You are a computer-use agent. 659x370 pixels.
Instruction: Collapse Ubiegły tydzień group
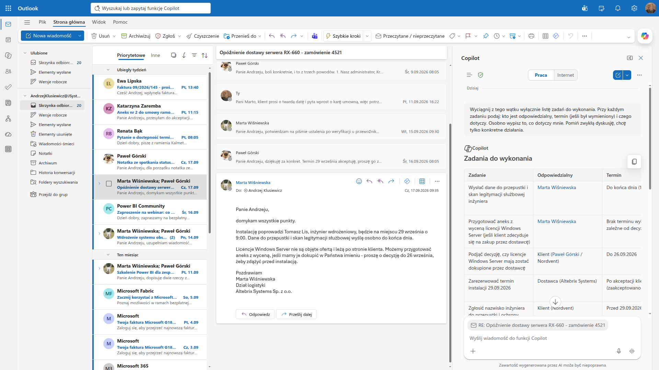pyautogui.click(x=108, y=70)
